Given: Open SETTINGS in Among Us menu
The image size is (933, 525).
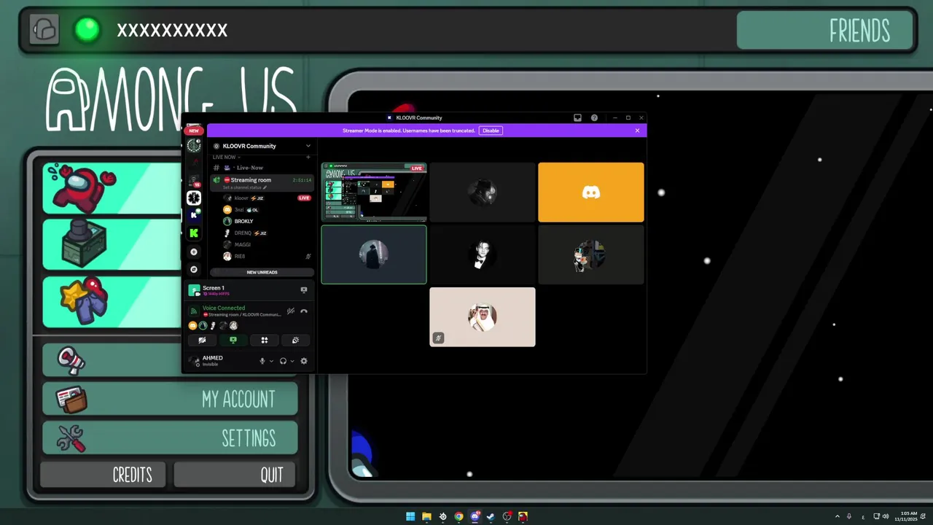Looking at the screenshot, I should [x=170, y=438].
